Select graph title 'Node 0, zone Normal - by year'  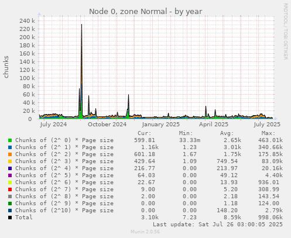[x=146, y=12]
